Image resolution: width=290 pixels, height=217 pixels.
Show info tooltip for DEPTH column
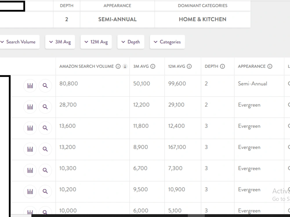(222, 66)
